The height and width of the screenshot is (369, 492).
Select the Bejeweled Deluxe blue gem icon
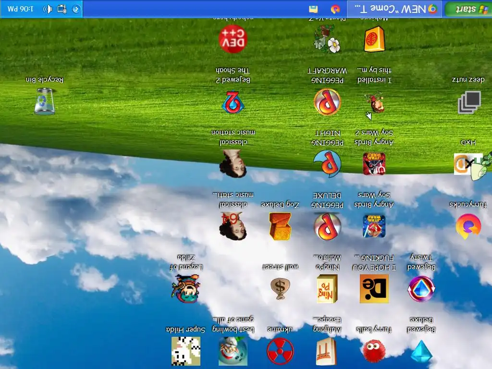pyautogui.click(x=421, y=351)
